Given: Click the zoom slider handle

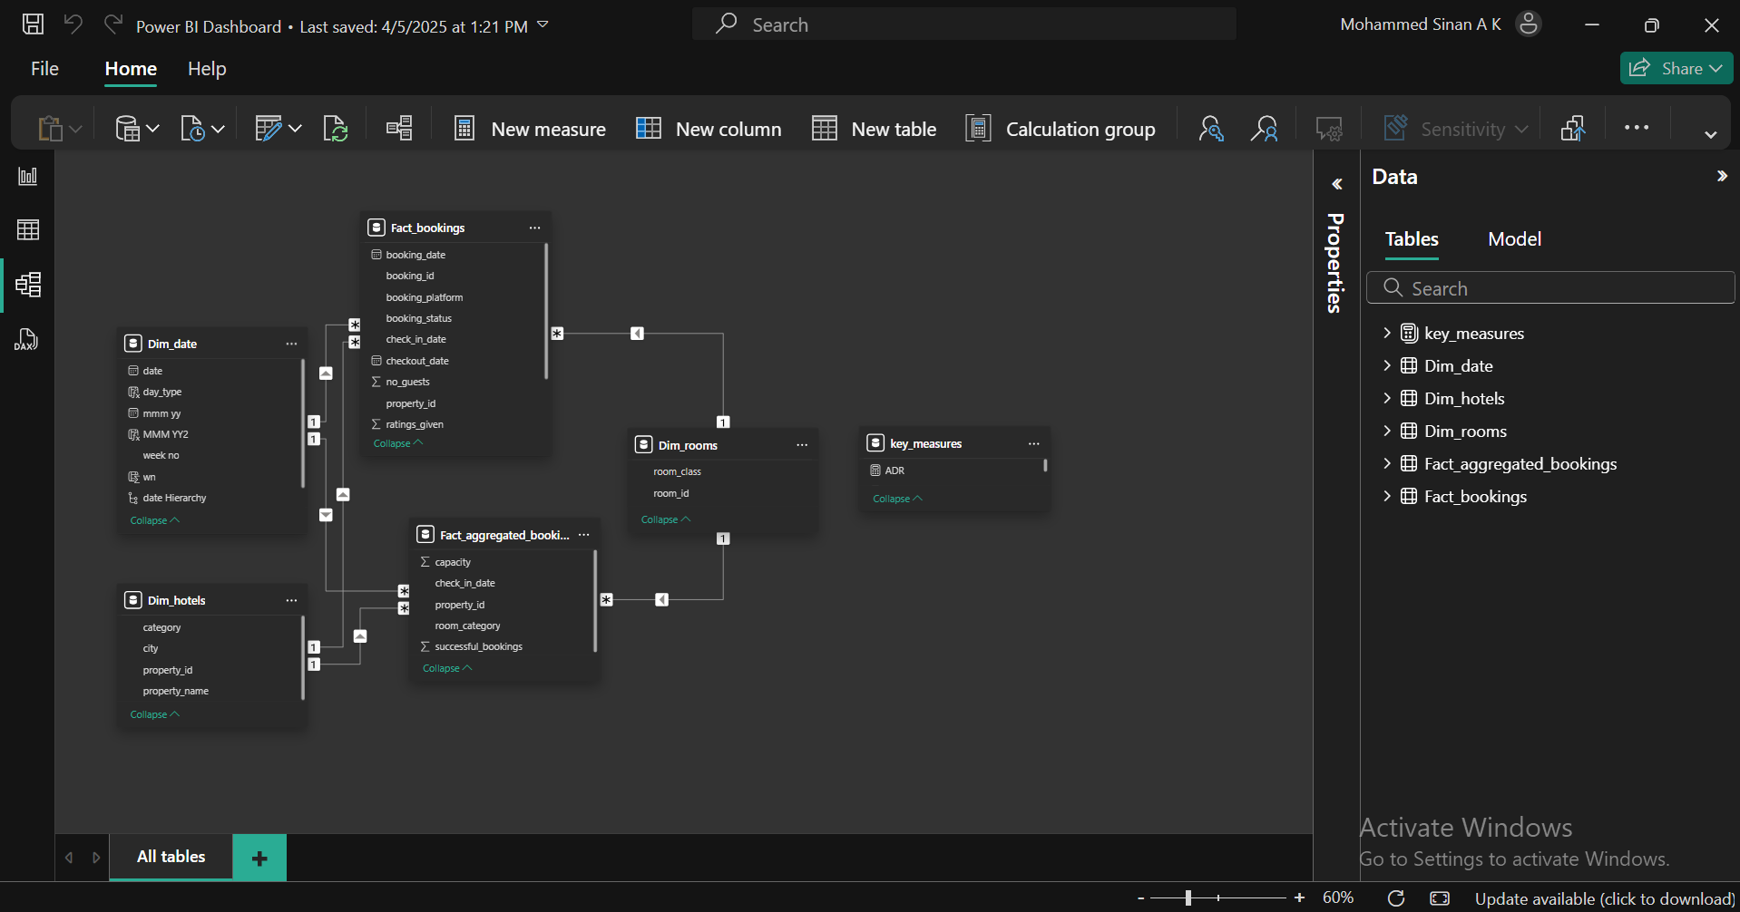Looking at the screenshot, I should coord(1188,898).
